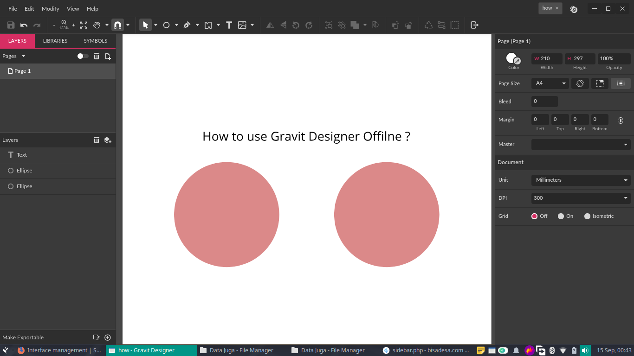Click the Export icon in toolbar
The width and height of the screenshot is (634, 356).
(x=474, y=25)
